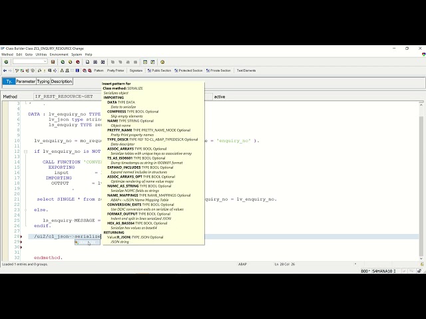Viewport: 426px width, 319px height.
Task: Toggle the marker on line 29 margin
Action: (21, 242)
